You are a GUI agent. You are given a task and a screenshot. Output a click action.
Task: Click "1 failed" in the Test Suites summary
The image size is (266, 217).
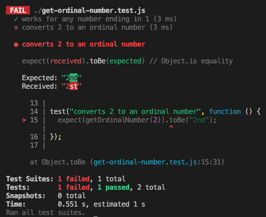[74, 179]
